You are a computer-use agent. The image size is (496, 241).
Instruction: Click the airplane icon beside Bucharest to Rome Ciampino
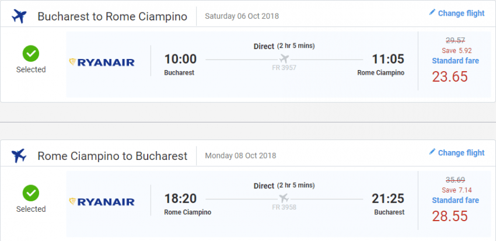[19, 16]
